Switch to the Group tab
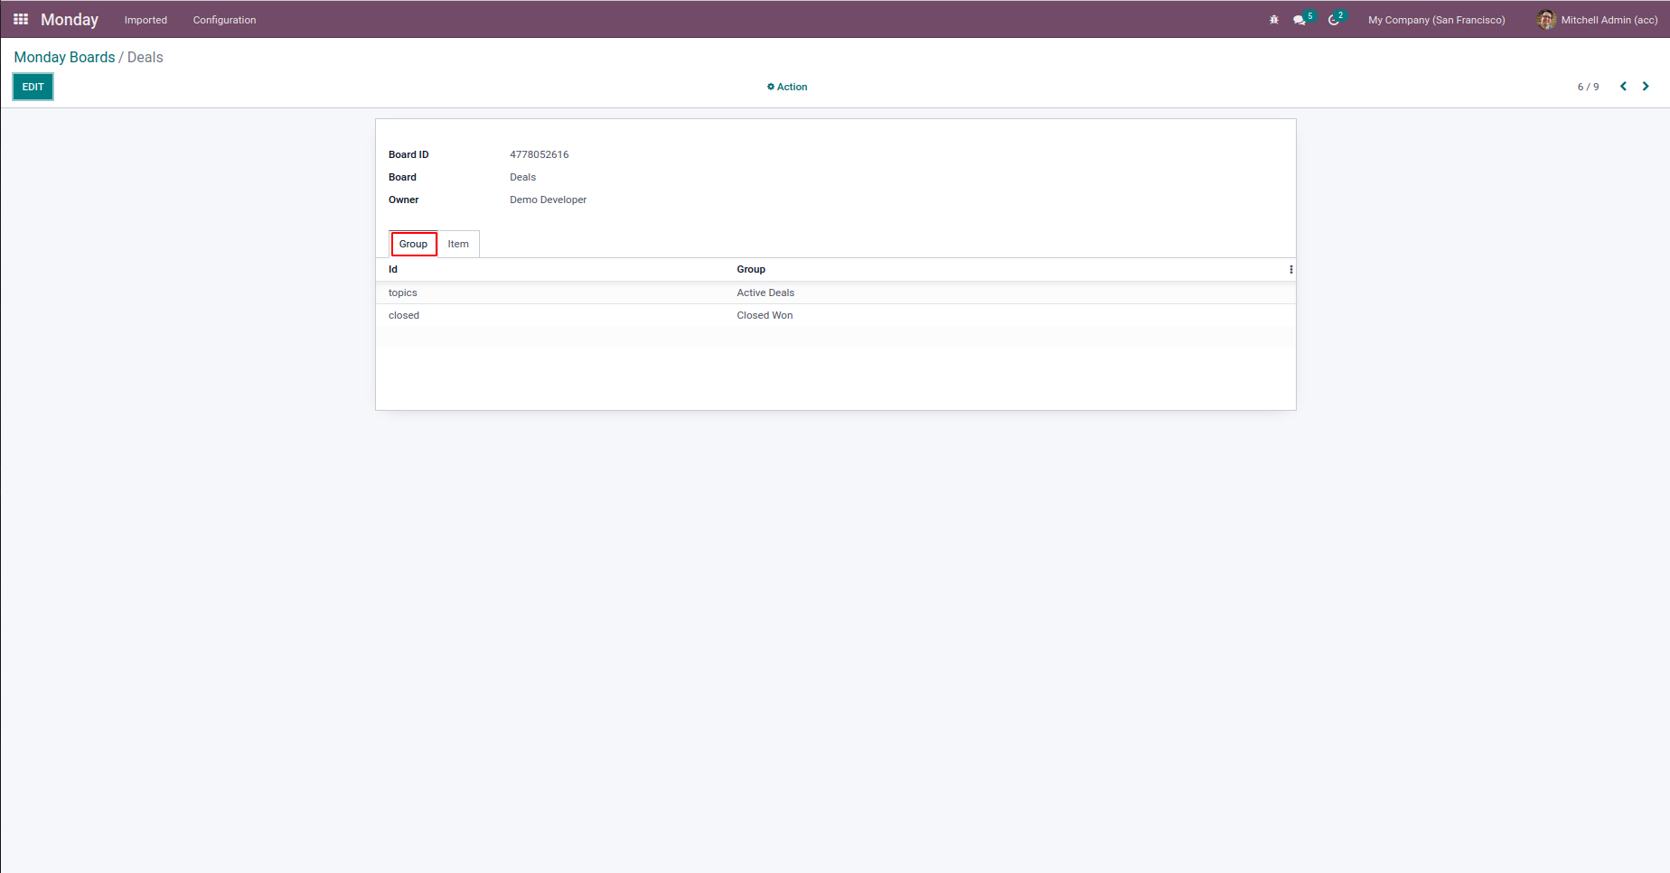Image resolution: width=1670 pixels, height=873 pixels. coord(414,244)
